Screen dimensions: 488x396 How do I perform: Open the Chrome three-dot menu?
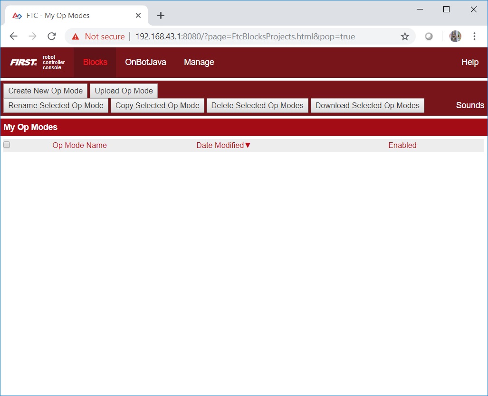474,37
